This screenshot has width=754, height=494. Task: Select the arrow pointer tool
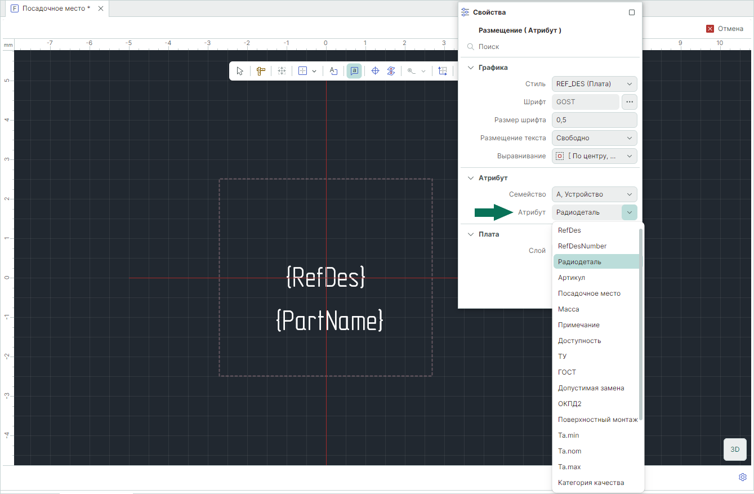pyautogui.click(x=240, y=71)
